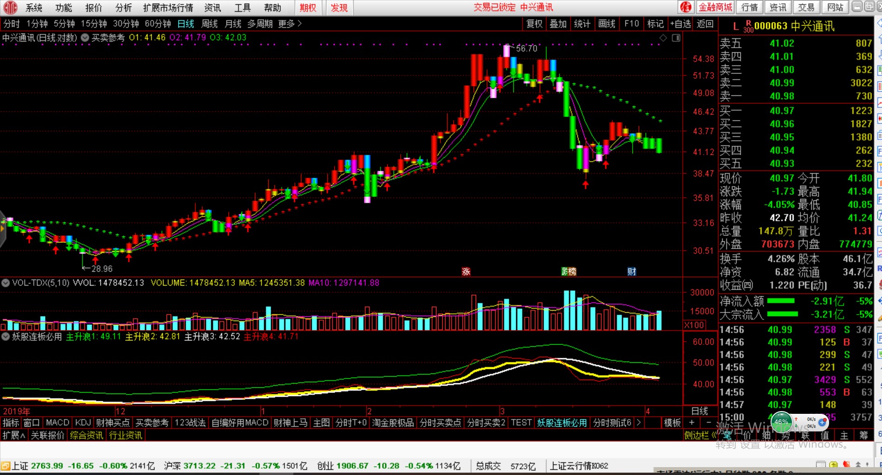Image resolution: width=882 pixels, height=475 pixels.
Task: Click the 跌榜 marker on the chart
Action: pos(569,272)
